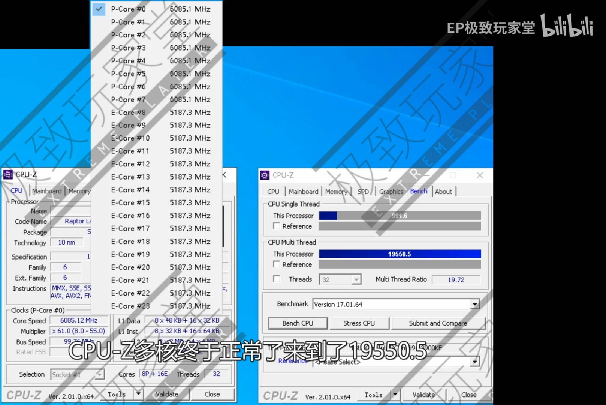This screenshot has height=405, width=606.
Task: Open the SPD tab
Action: coord(363,192)
